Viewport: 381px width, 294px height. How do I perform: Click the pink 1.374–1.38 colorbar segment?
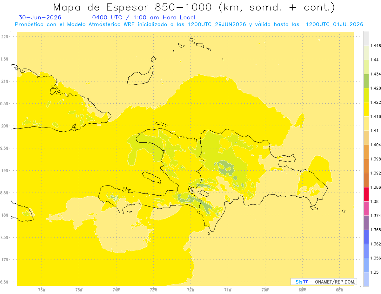tap(366, 208)
